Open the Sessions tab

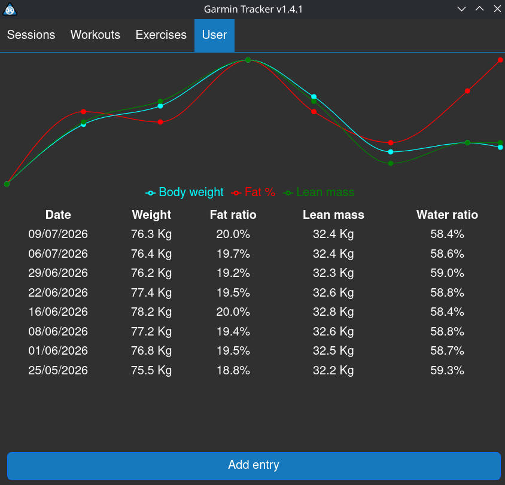point(31,35)
